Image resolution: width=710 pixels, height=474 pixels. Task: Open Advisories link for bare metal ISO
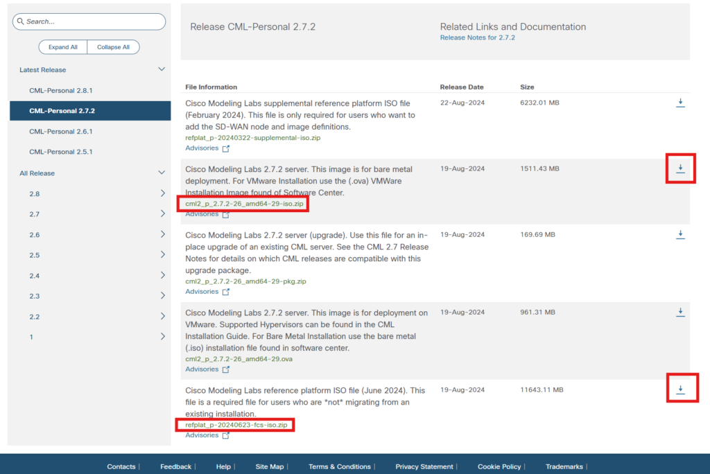[x=202, y=214]
